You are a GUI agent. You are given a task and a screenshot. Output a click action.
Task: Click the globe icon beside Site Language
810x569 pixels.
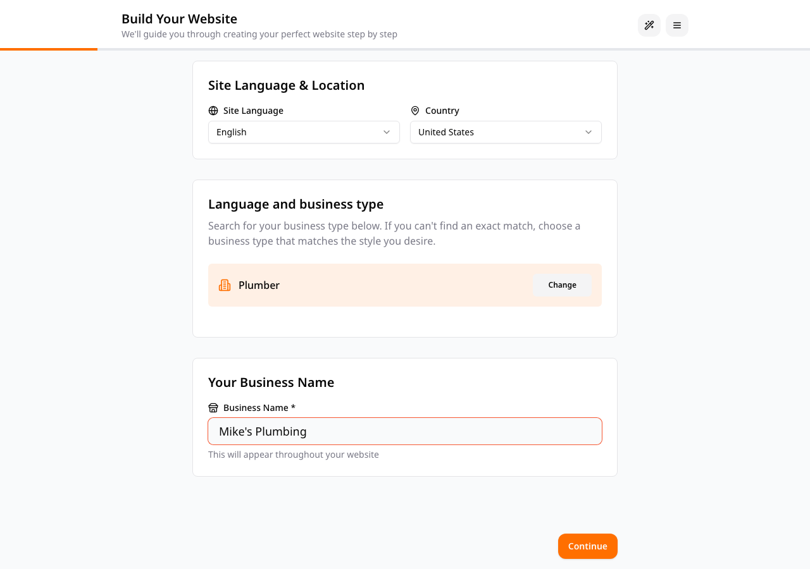click(x=213, y=111)
